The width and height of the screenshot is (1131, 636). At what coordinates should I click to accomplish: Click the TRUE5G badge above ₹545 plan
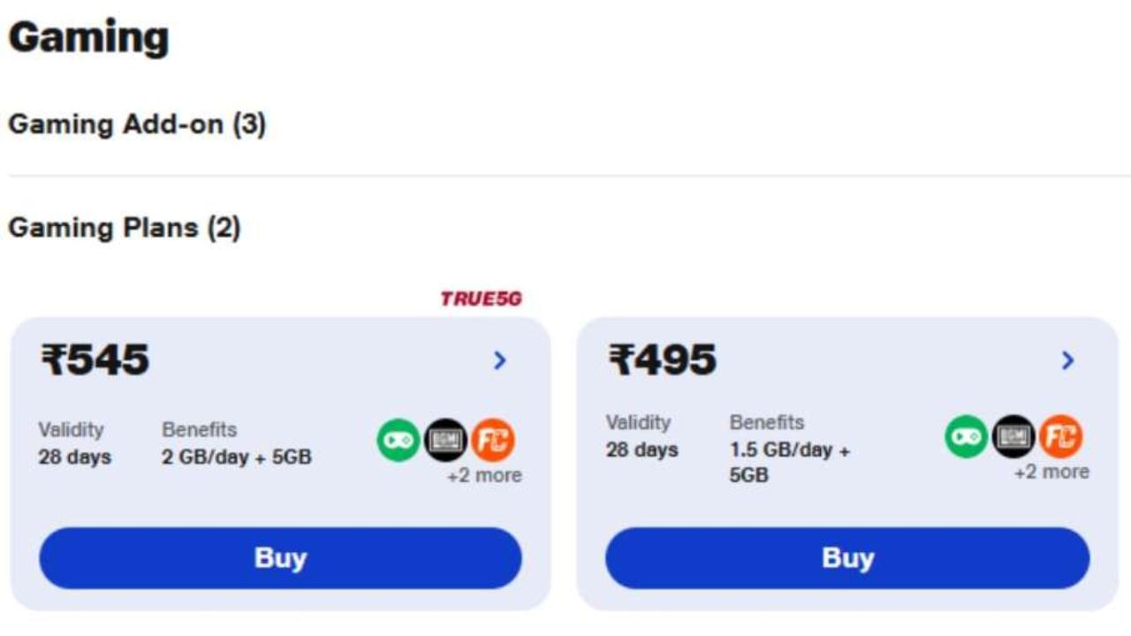tap(482, 299)
